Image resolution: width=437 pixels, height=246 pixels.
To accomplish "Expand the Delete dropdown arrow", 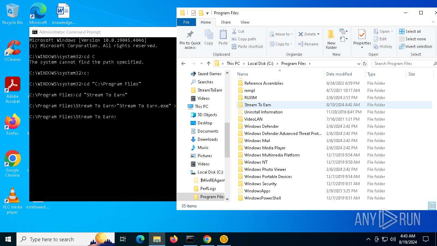I will point(318,34).
